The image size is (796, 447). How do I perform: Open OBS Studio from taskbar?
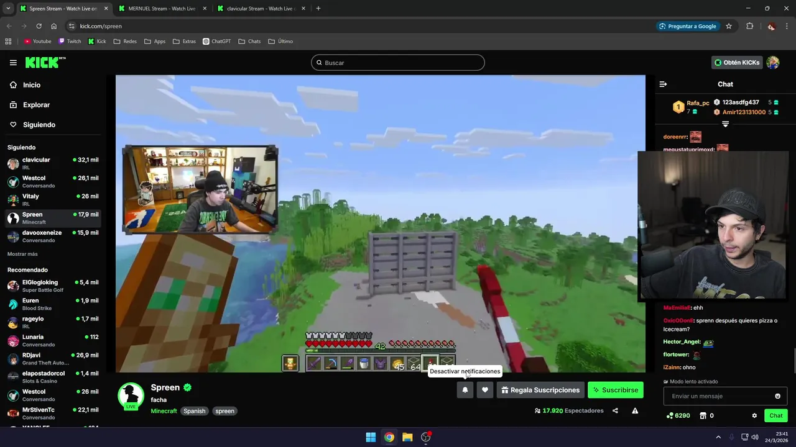(x=426, y=437)
